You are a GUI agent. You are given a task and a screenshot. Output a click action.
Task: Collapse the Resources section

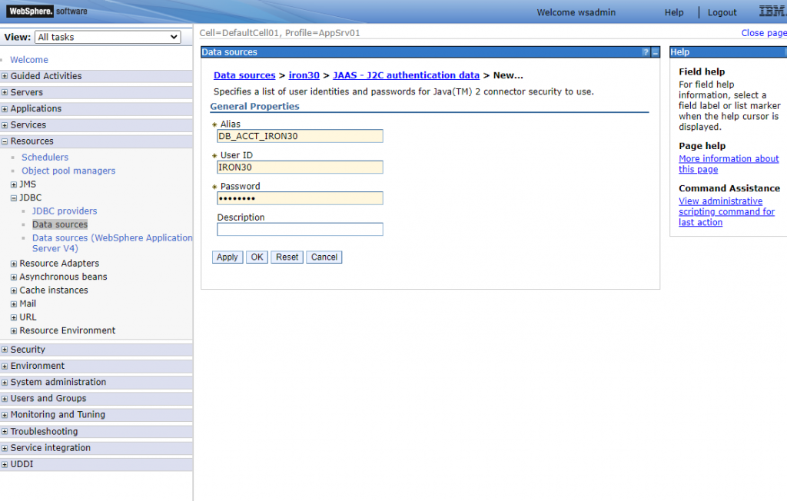(5, 141)
